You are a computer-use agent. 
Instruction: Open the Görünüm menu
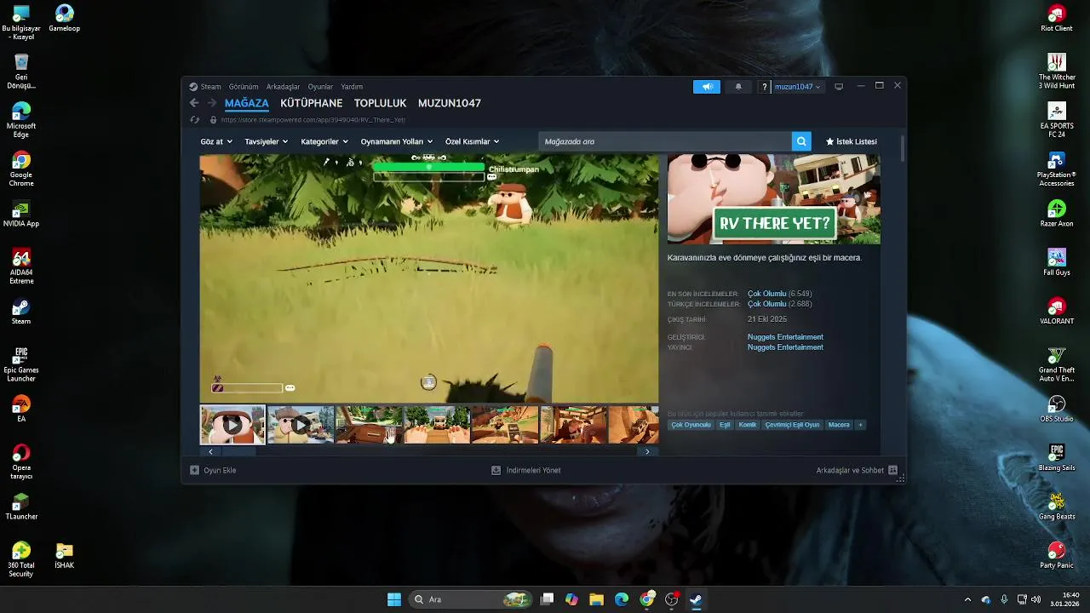[x=244, y=87]
